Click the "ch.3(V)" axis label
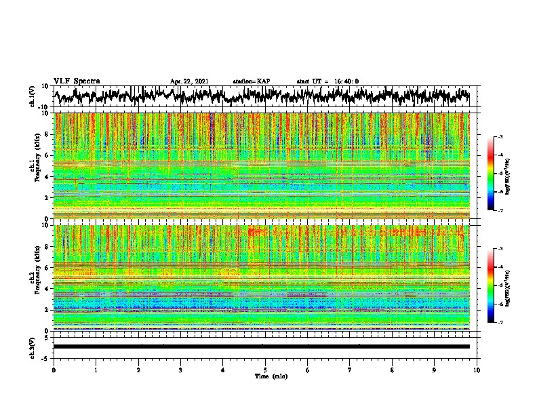The height and width of the screenshot is (415, 537). [x=33, y=348]
